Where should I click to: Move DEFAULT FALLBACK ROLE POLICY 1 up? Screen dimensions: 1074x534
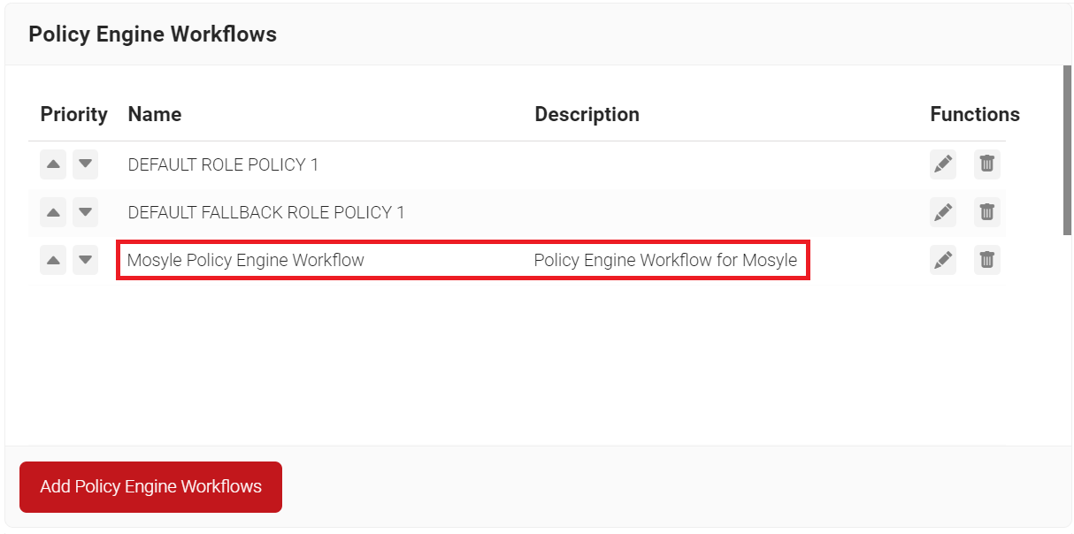(53, 212)
